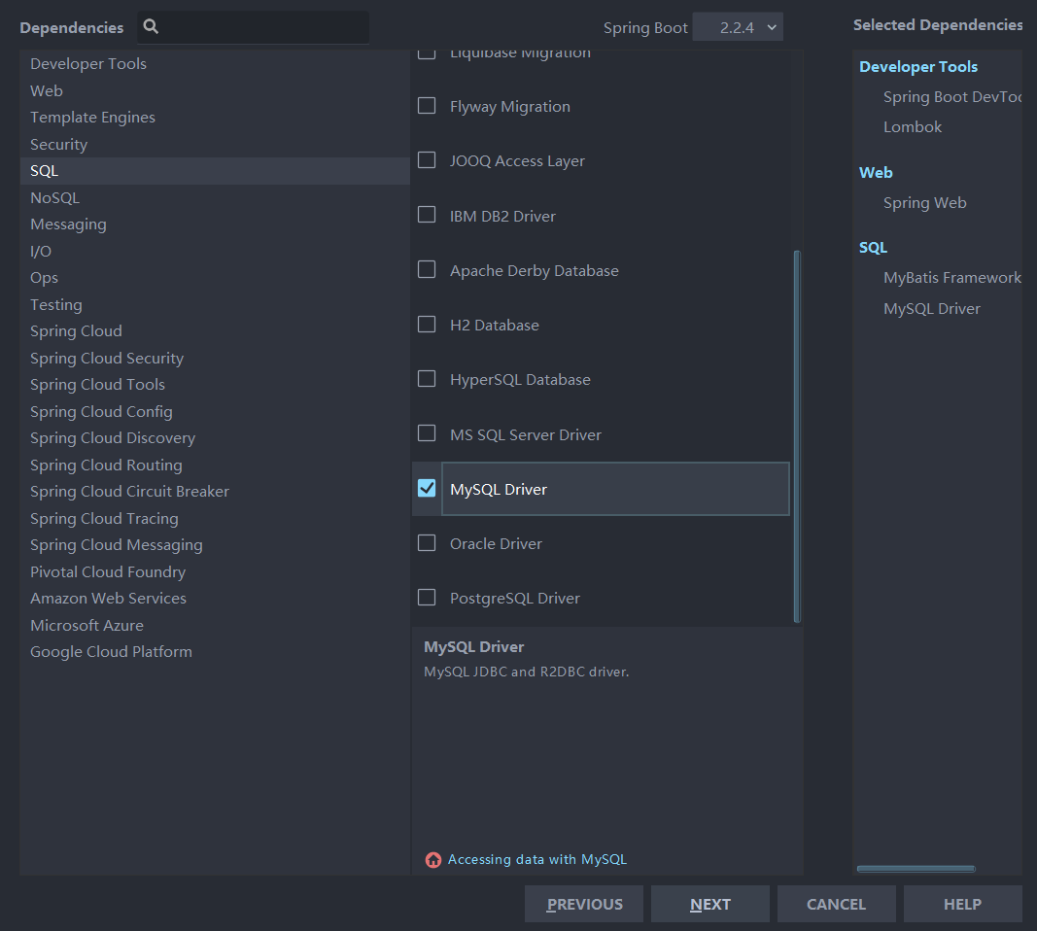The image size is (1037, 931).
Task: Click the Developer Tools heading in Selected Dependencies
Action: [x=918, y=67]
